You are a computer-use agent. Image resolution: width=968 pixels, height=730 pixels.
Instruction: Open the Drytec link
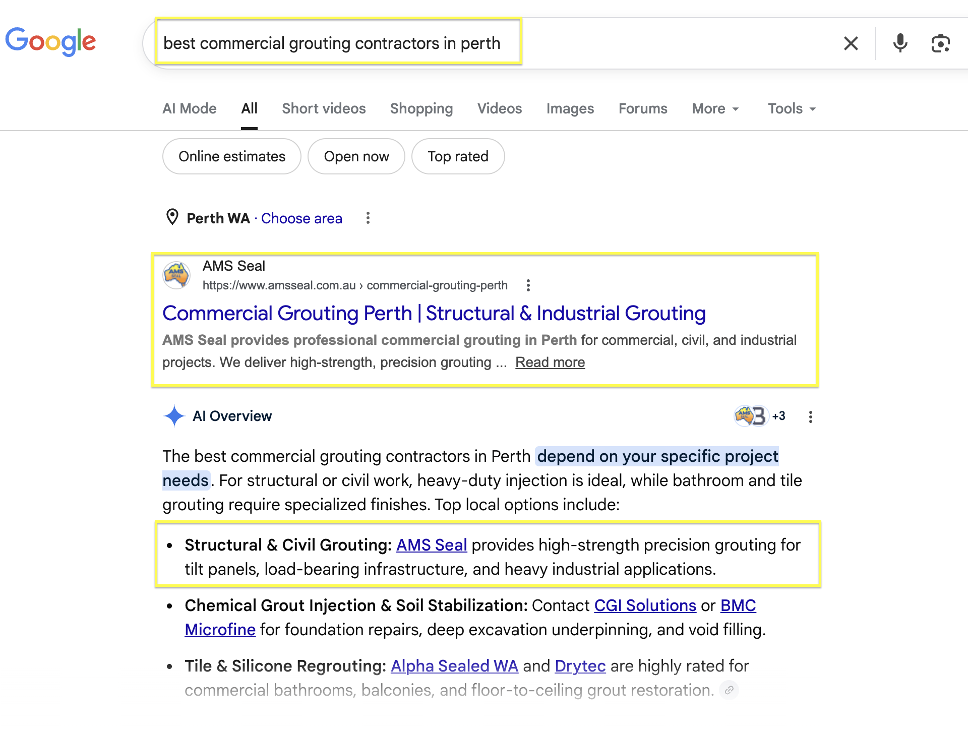click(x=580, y=666)
